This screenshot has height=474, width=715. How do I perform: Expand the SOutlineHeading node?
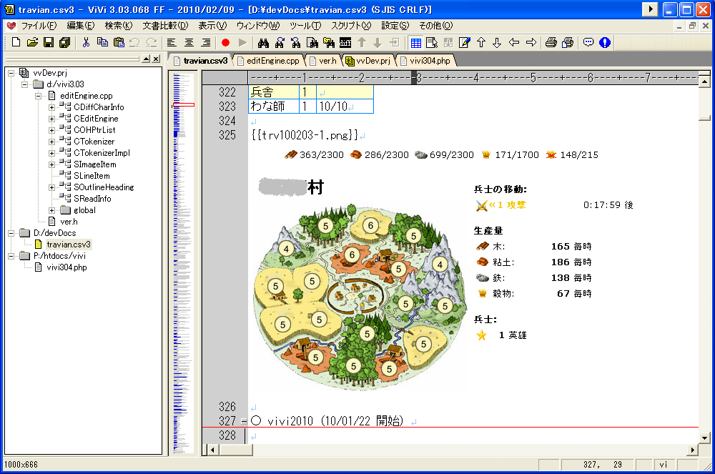click(x=52, y=187)
